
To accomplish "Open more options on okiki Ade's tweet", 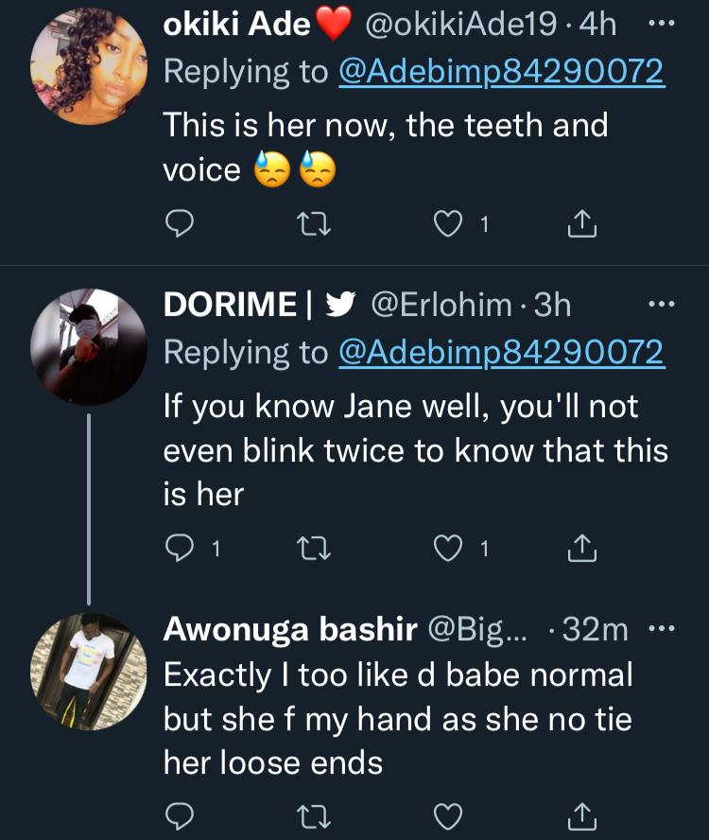I will click(661, 25).
